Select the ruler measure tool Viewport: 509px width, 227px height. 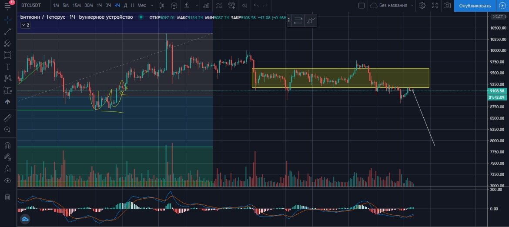7,118
